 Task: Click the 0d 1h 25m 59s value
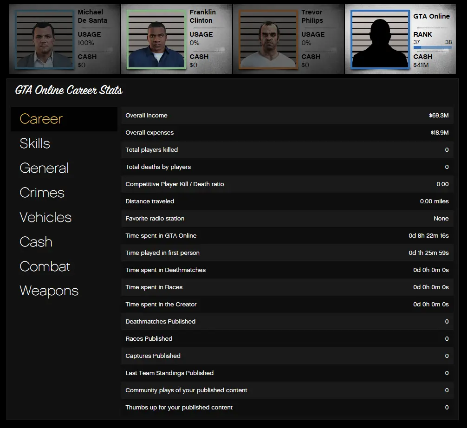[428, 253]
